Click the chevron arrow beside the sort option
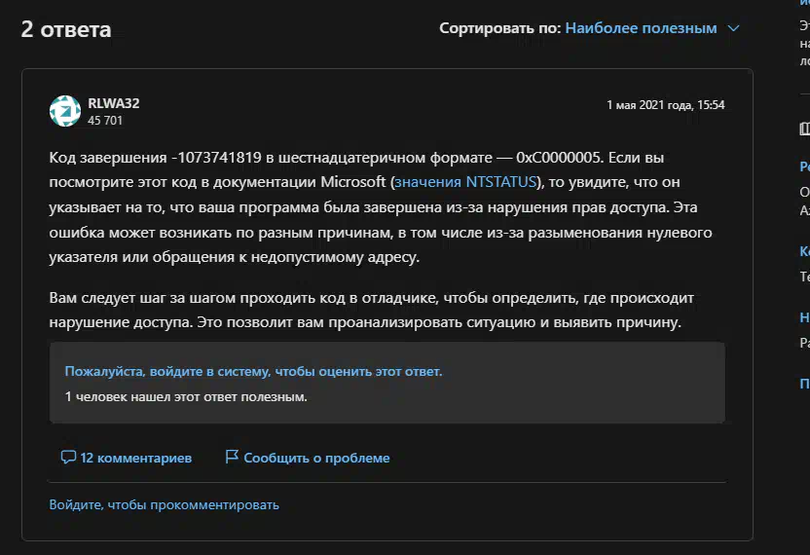 735,28
